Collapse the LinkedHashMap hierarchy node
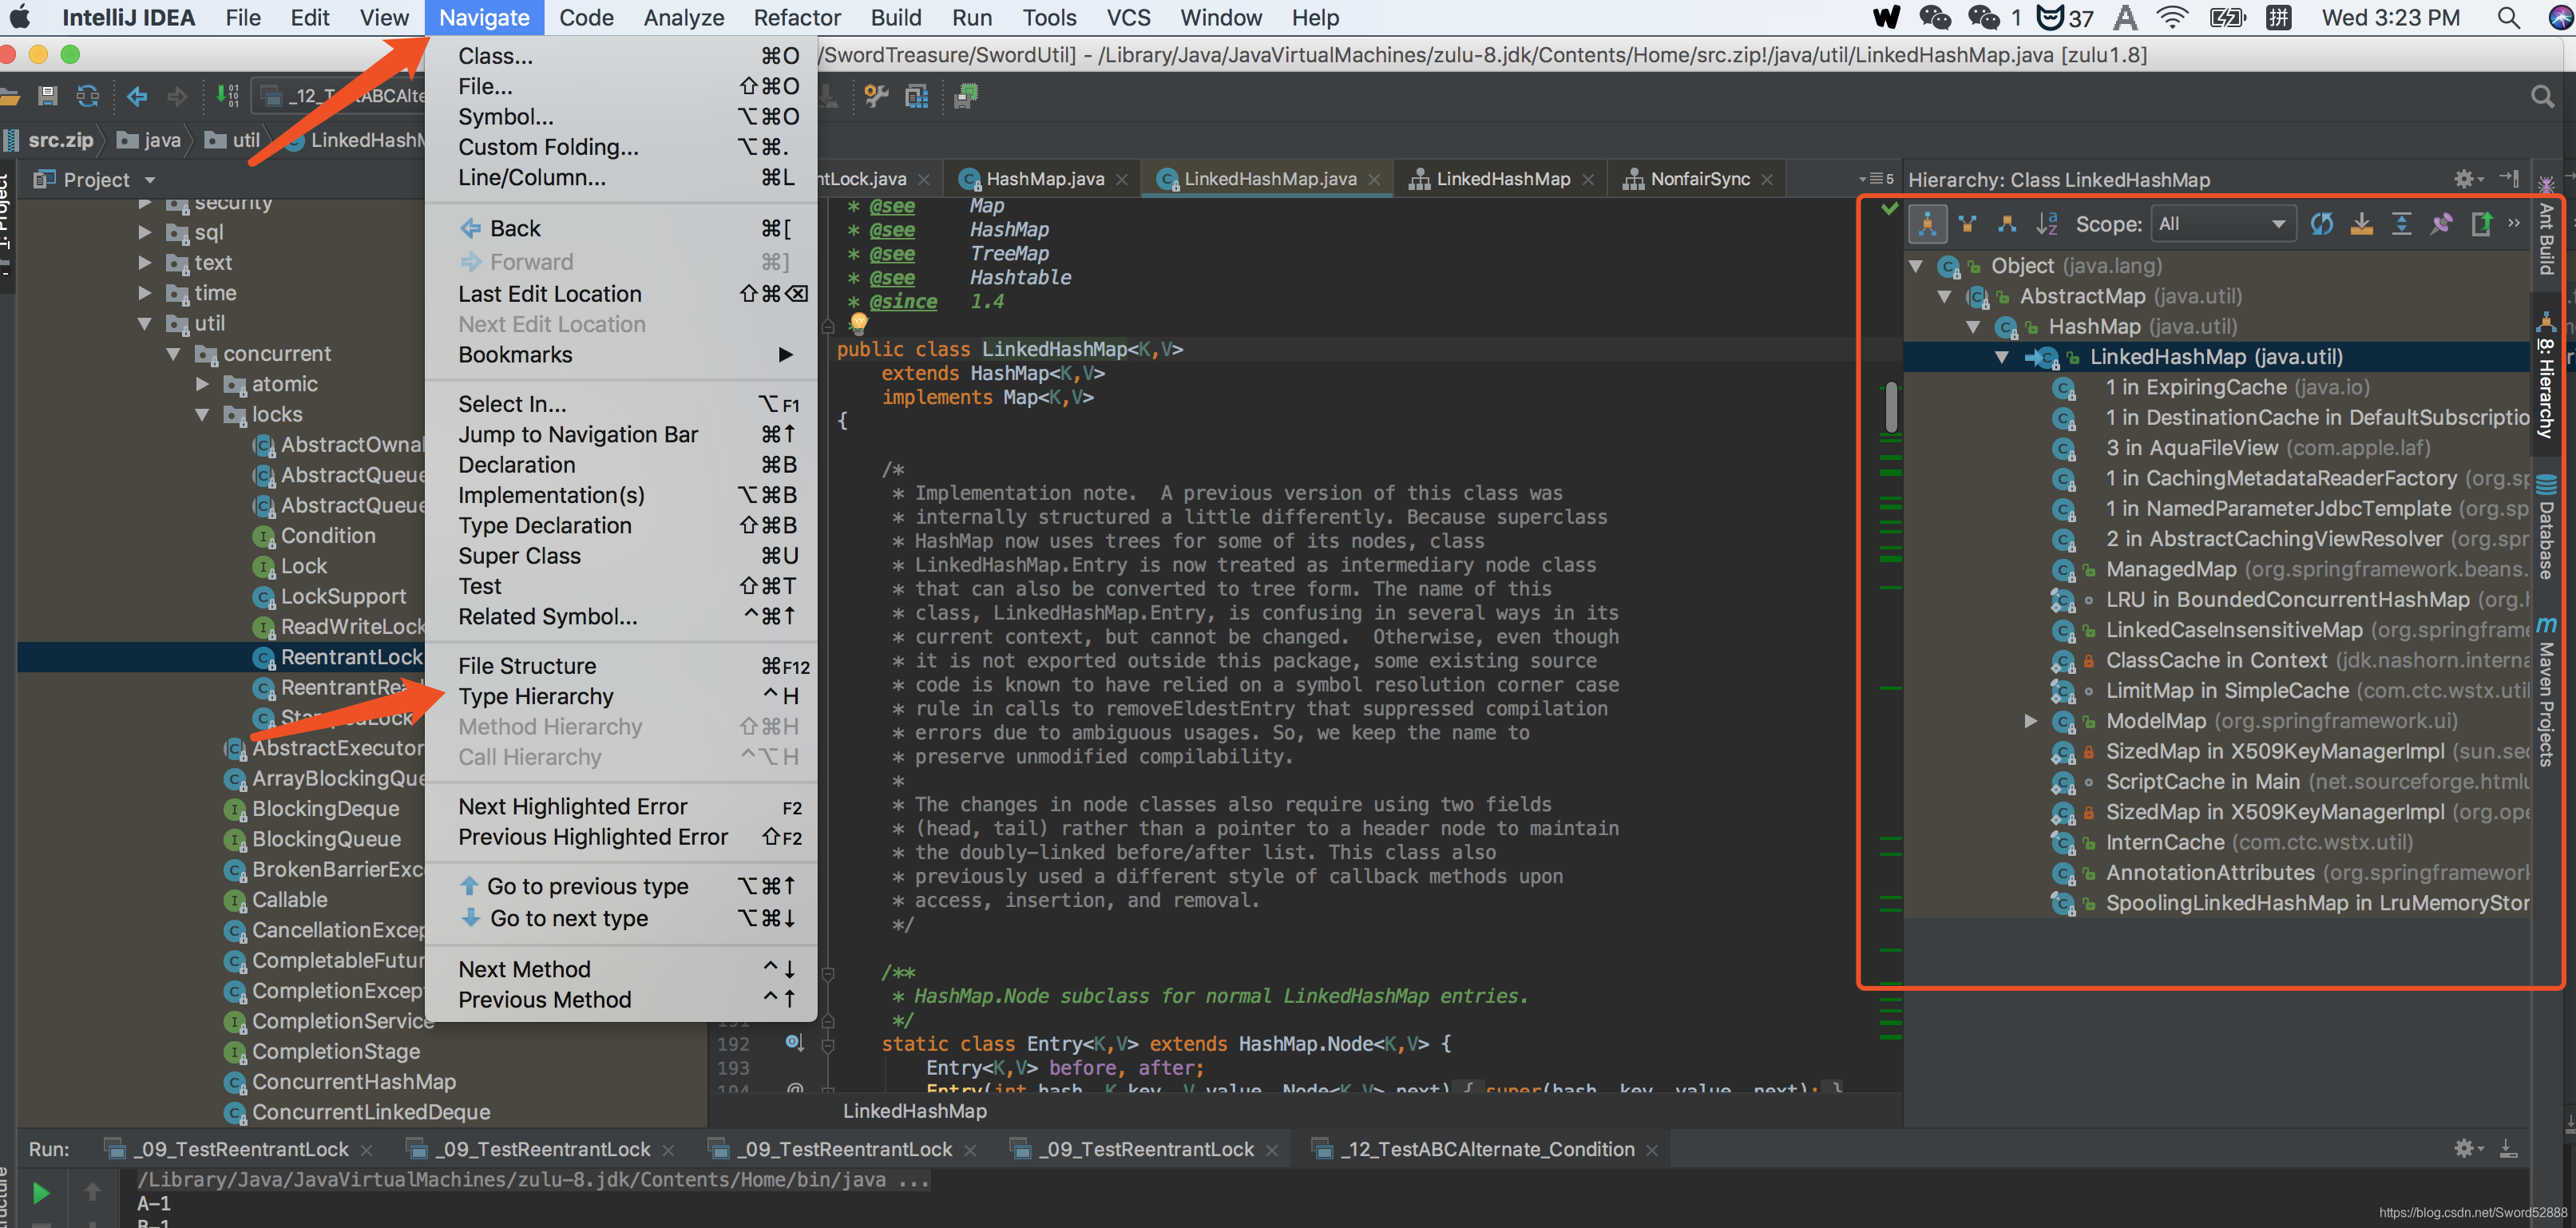 coord(2002,357)
